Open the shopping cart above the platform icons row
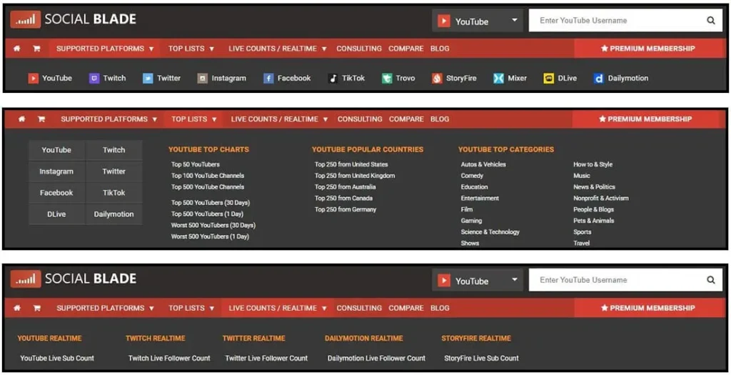This screenshot has height=375, width=731. (36, 49)
